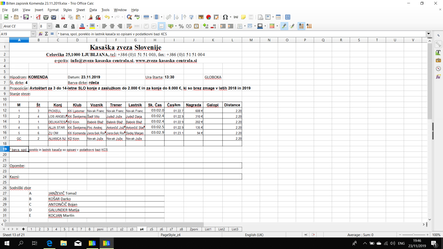The height and width of the screenshot is (249, 443).
Task: Open the Format menu
Action: point(53,10)
